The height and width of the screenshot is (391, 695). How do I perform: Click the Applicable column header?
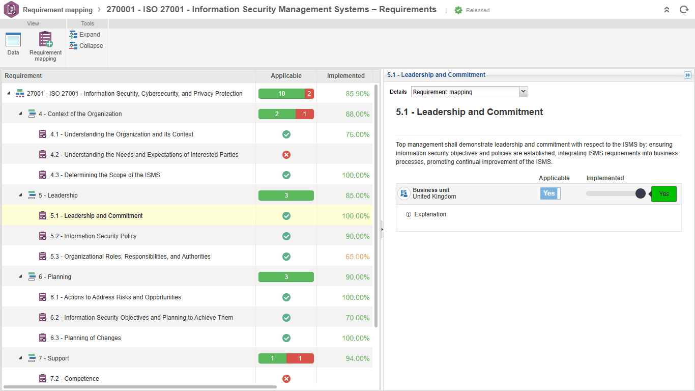click(x=286, y=76)
